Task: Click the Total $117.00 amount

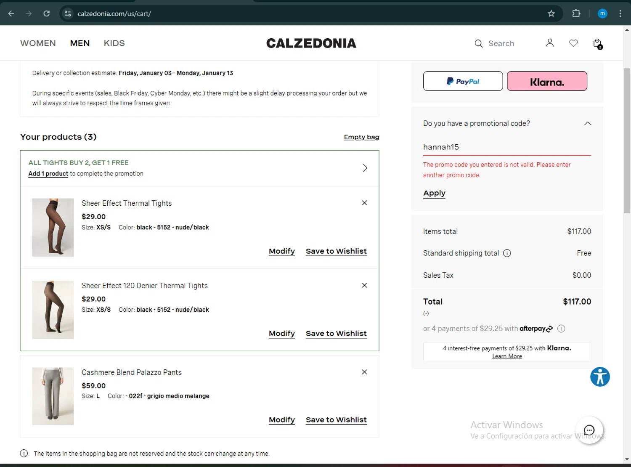Action: [577, 302]
